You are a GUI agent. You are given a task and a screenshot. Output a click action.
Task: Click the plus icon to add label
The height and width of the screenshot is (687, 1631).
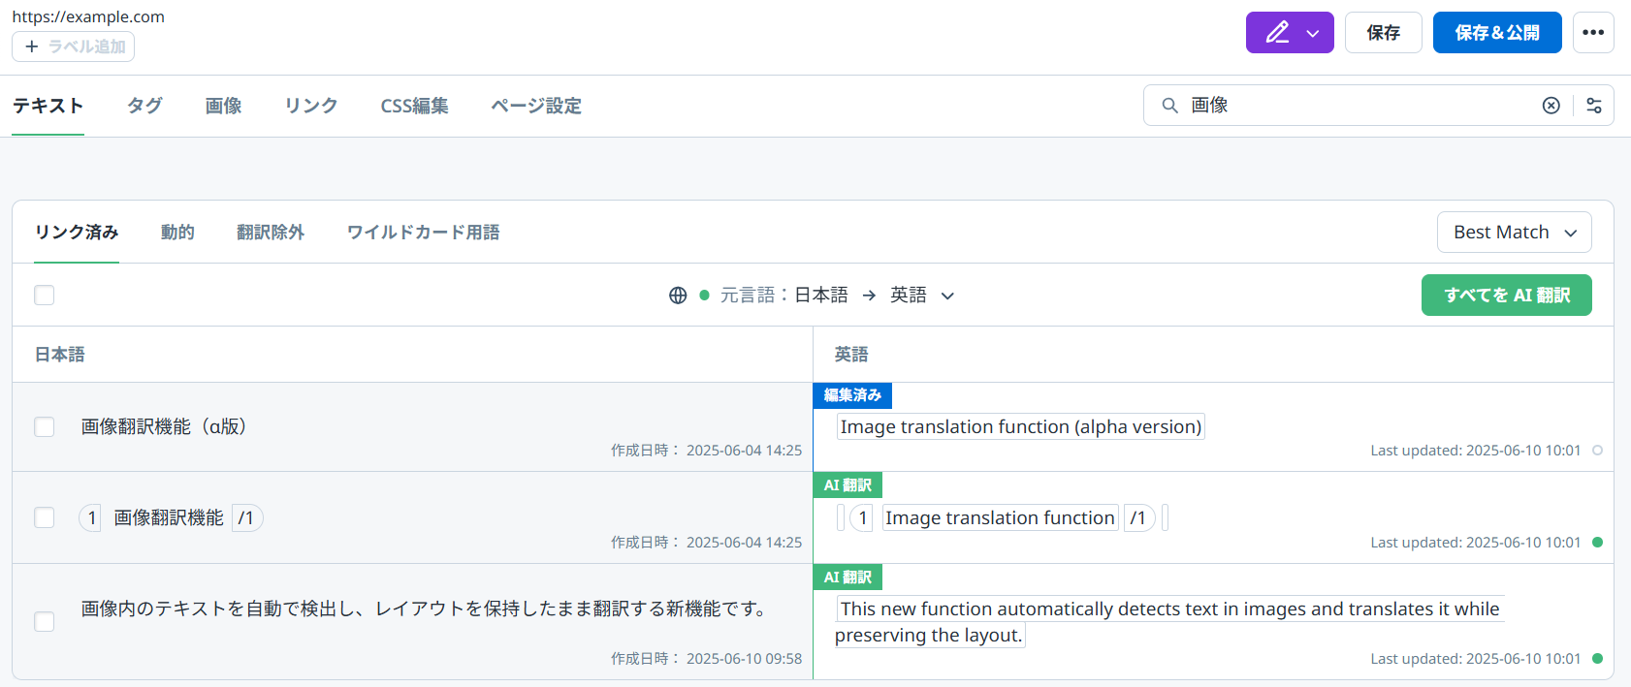tap(32, 47)
